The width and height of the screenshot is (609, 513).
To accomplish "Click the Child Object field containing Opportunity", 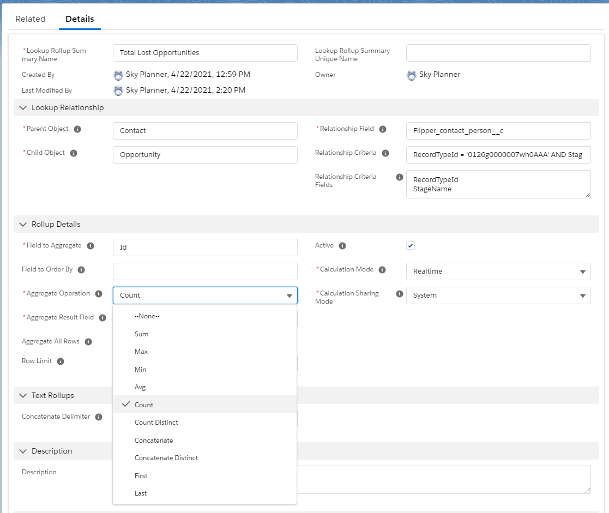I will coord(205,155).
